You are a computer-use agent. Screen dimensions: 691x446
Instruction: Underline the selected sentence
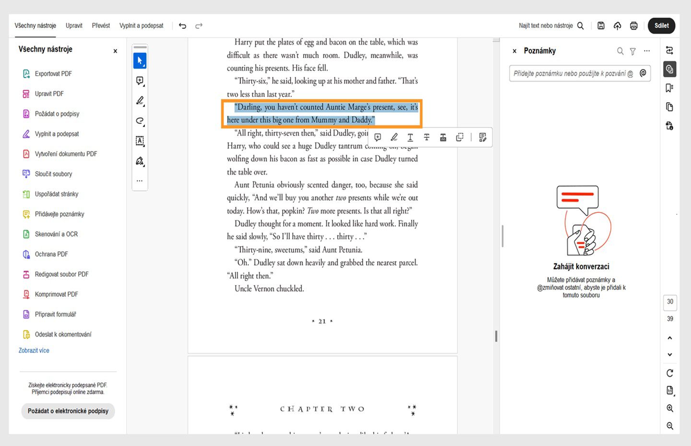coord(410,137)
